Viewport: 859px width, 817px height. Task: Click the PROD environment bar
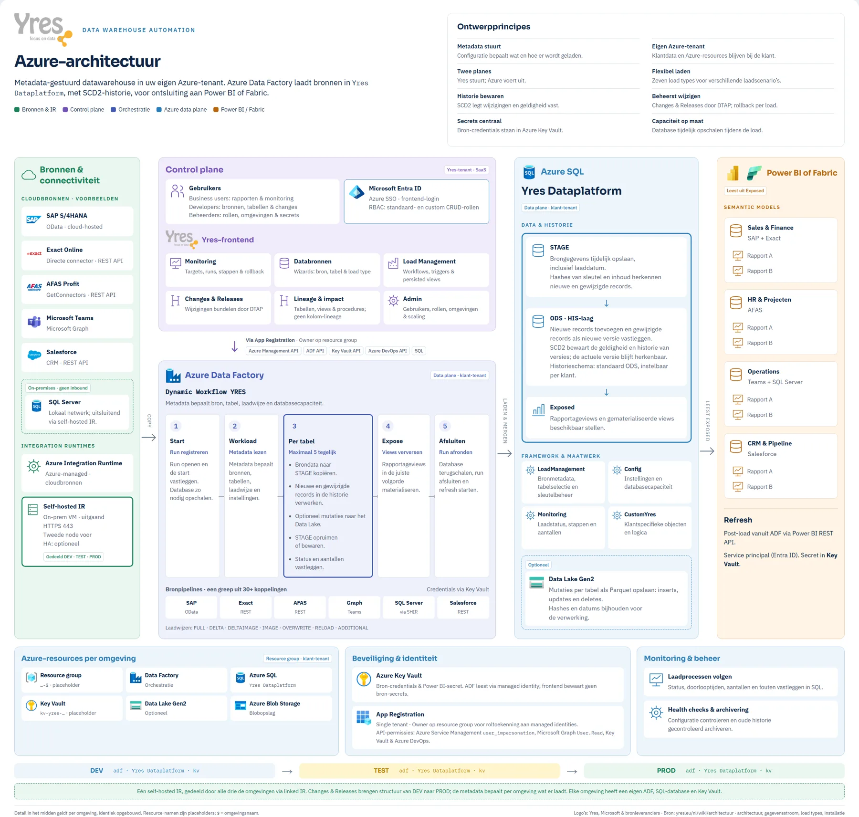pos(714,771)
